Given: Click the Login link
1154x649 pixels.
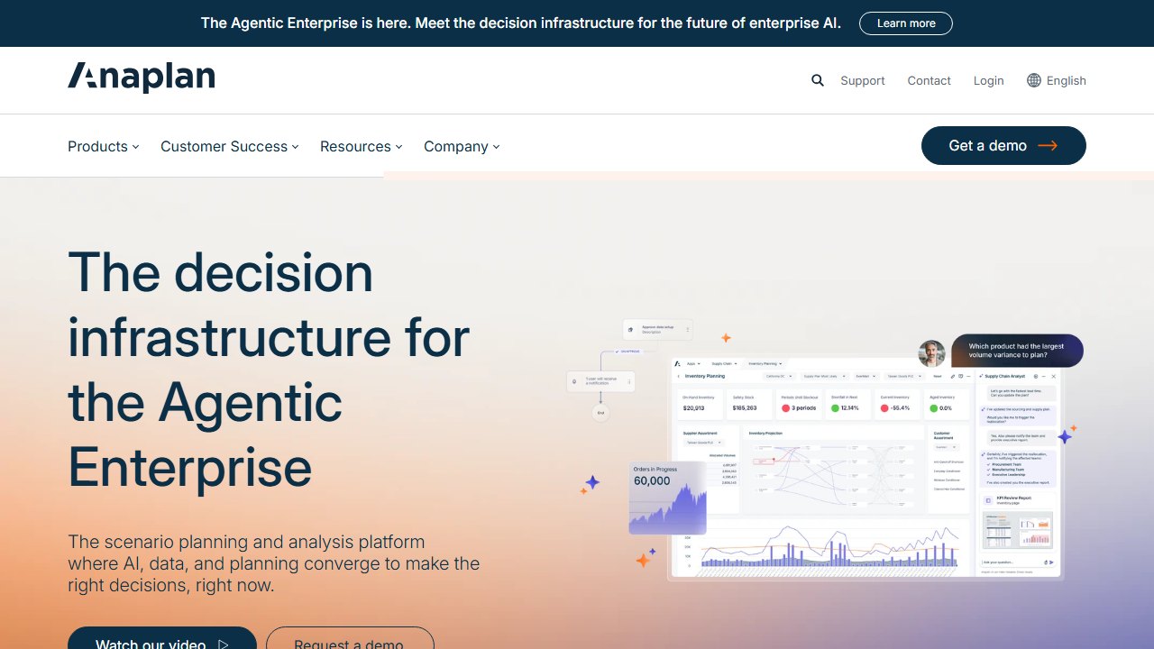Looking at the screenshot, I should [989, 80].
